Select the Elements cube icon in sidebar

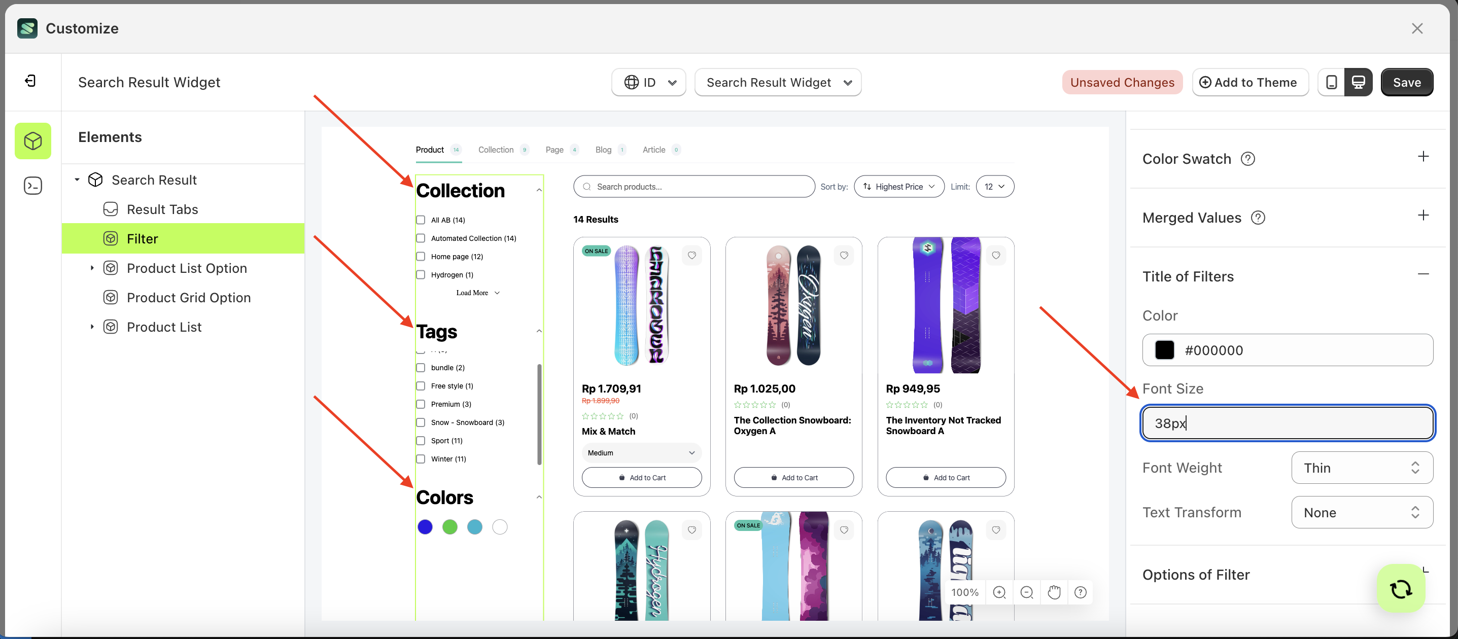coord(33,141)
